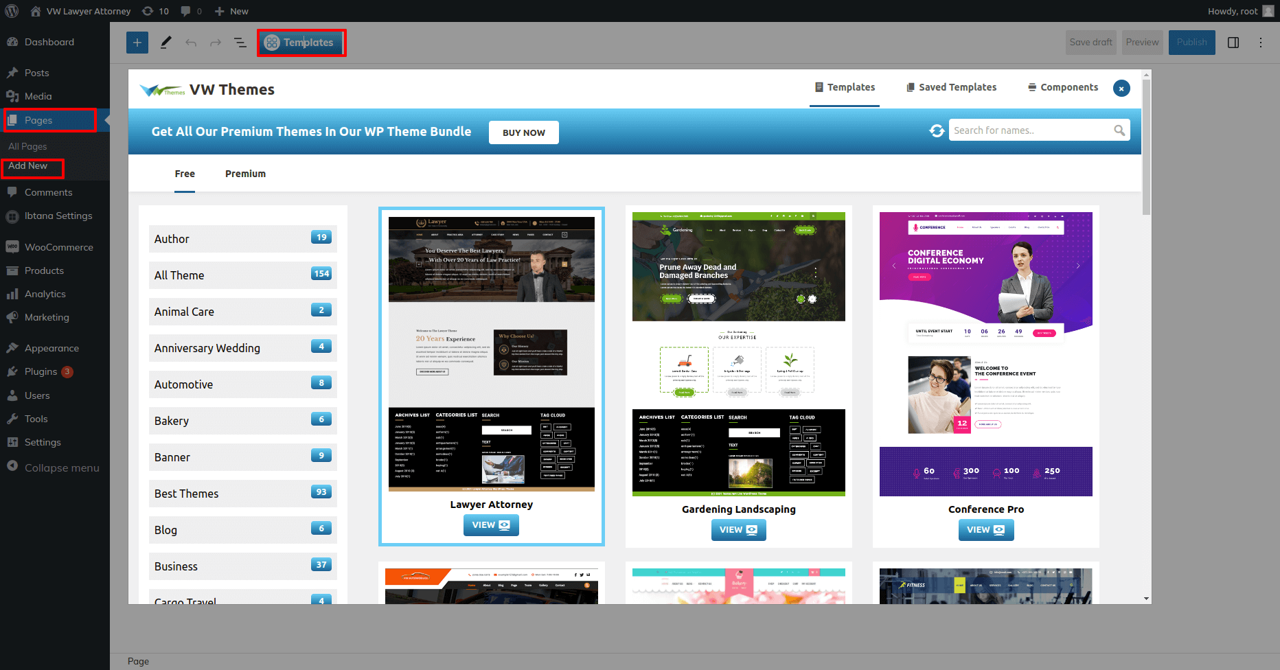Click Save draft
This screenshot has height=670, width=1280.
click(1090, 42)
